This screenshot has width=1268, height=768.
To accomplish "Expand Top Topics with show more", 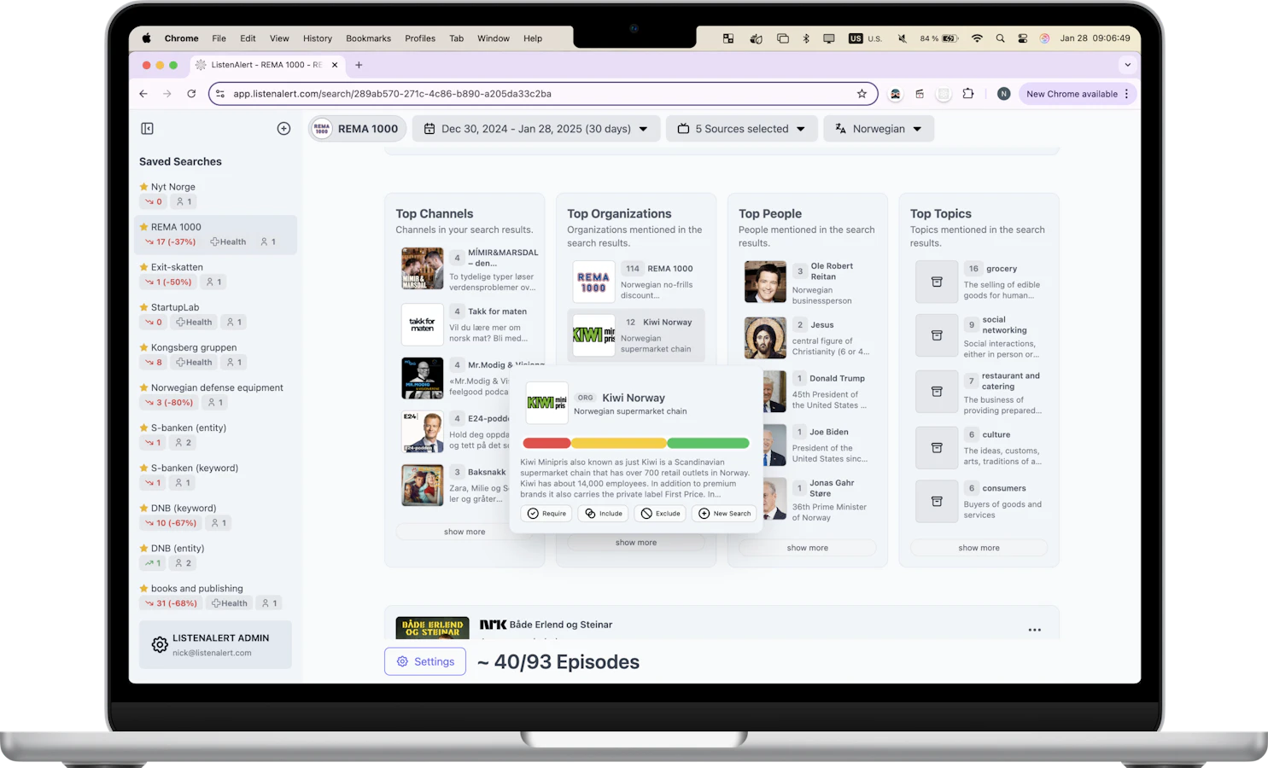I will [x=979, y=548].
